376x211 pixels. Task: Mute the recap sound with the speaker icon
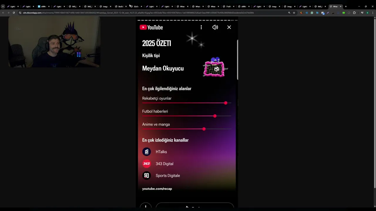click(x=215, y=27)
